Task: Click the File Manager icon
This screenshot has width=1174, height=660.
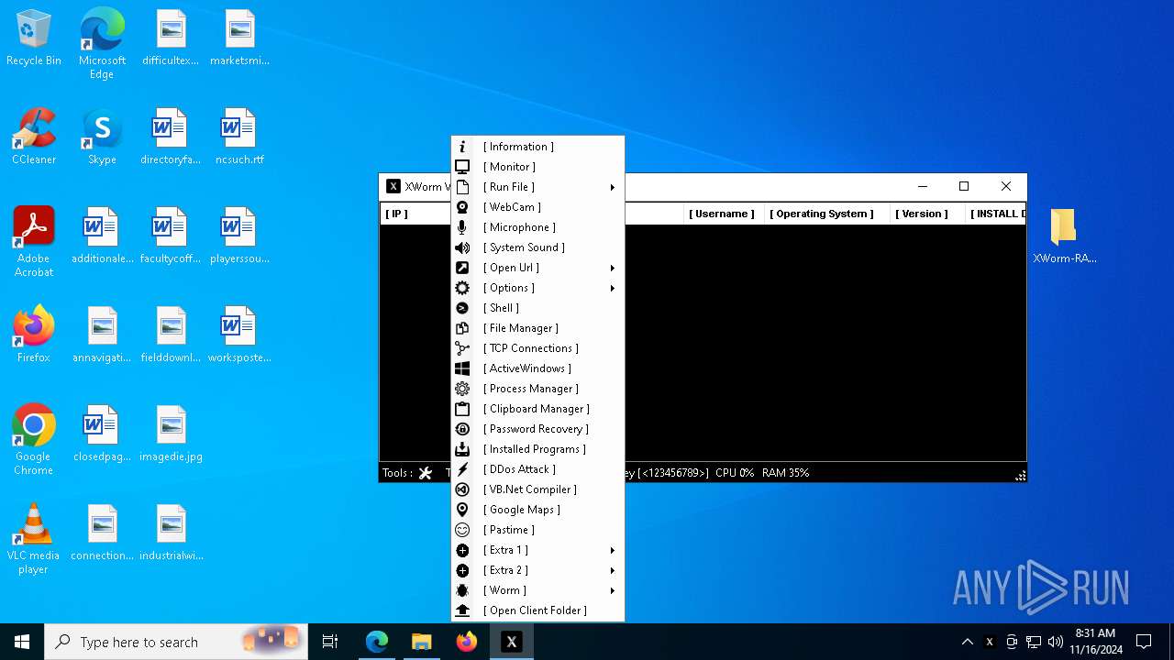Action: pos(462,328)
